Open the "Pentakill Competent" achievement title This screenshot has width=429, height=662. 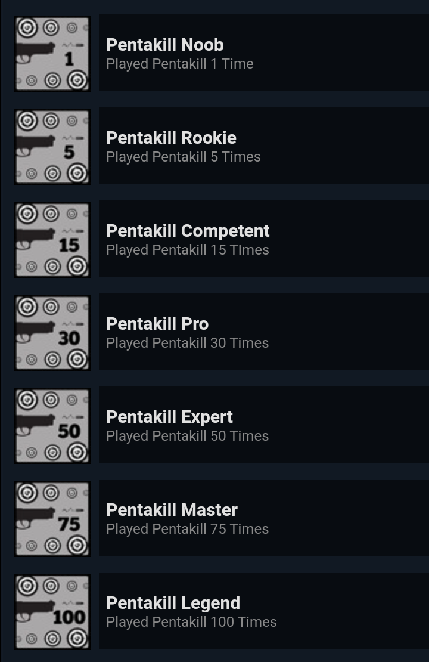pos(188,231)
